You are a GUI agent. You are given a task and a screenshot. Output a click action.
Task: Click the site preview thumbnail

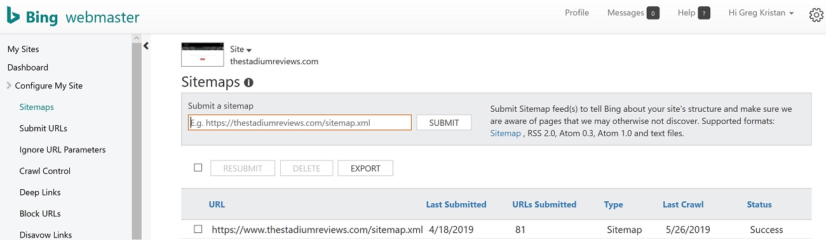203,55
